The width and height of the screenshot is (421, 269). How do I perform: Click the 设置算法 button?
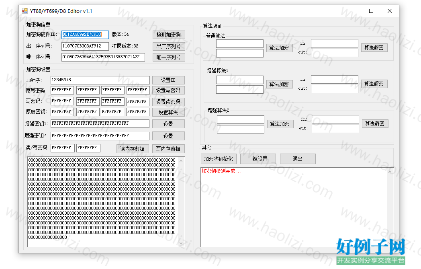(x=168, y=112)
